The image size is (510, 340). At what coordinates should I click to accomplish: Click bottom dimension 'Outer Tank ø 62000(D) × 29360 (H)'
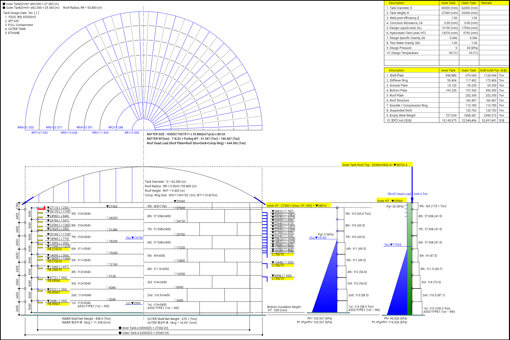coord(144,333)
